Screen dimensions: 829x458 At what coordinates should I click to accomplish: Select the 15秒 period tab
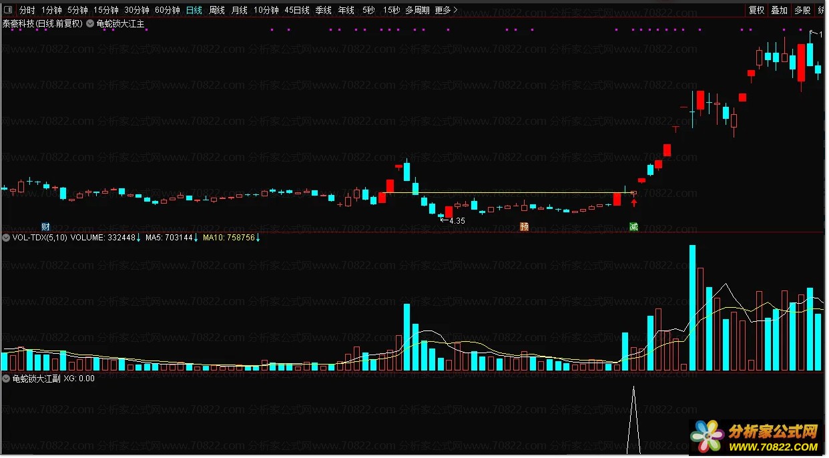pyautogui.click(x=391, y=10)
